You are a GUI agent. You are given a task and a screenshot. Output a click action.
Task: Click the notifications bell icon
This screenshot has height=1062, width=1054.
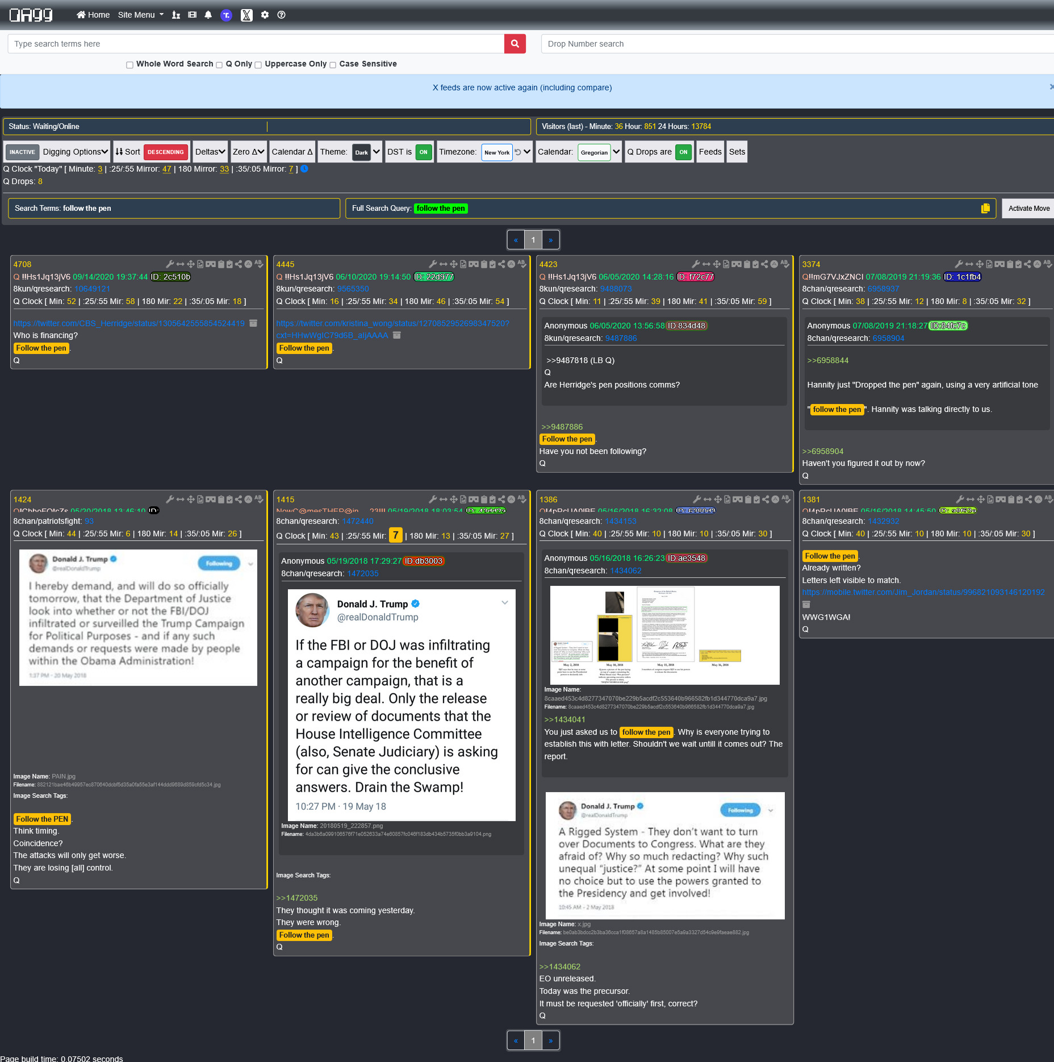tap(208, 15)
